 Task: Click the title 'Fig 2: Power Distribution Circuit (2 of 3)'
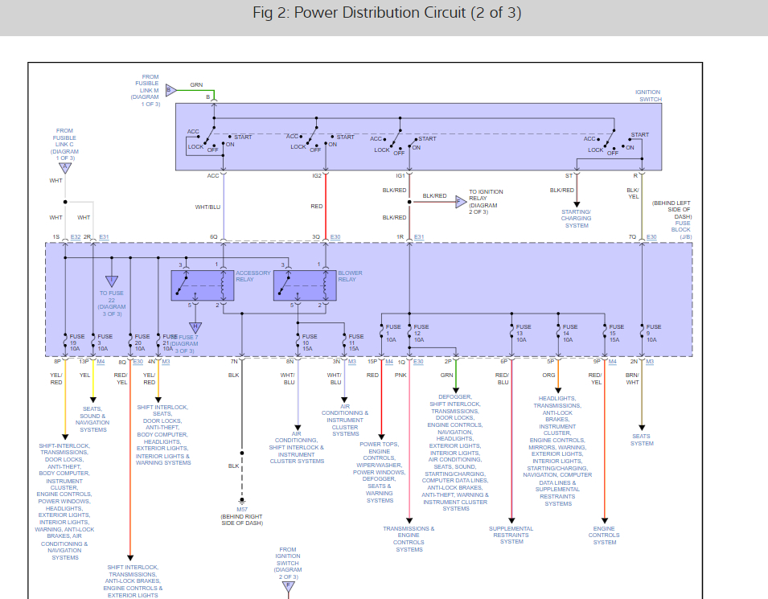(x=387, y=13)
